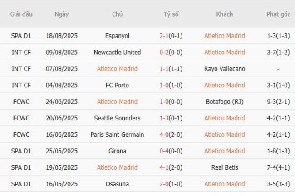Click the Girona home team
The height and width of the screenshot is (196, 295).
tap(117, 151)
